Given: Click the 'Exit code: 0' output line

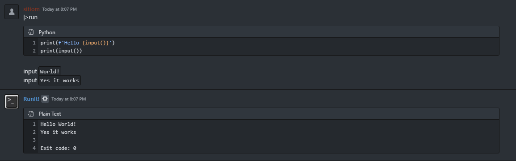Looking at the screenshot, I should click(58, 148).
